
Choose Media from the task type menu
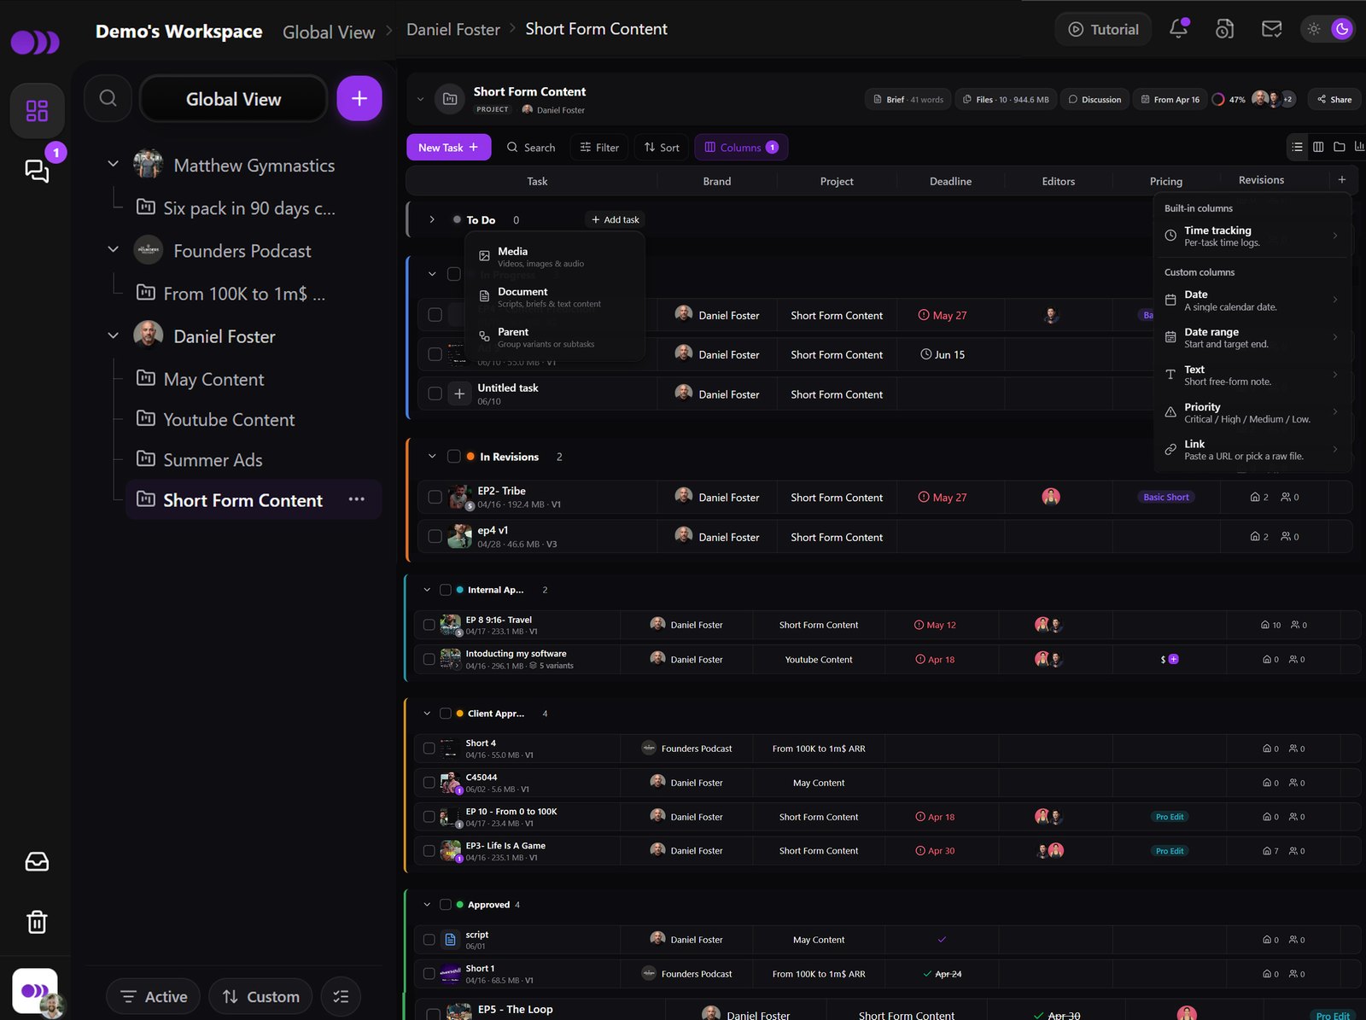pos(555,256)
